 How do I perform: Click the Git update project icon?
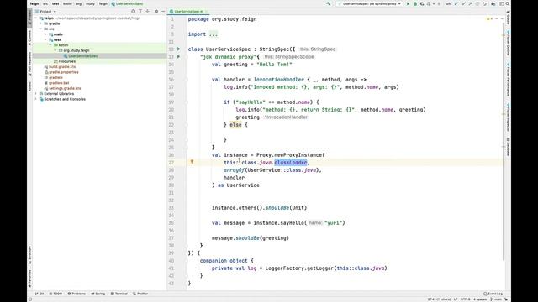click(456, 3)
